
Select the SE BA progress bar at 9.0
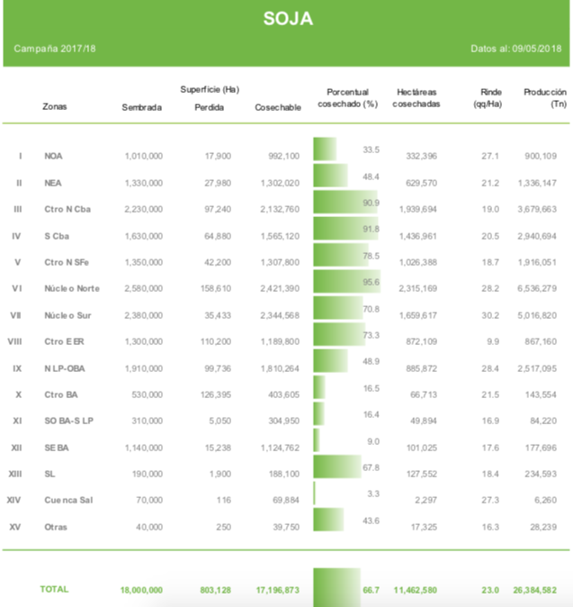click(317, 440)
